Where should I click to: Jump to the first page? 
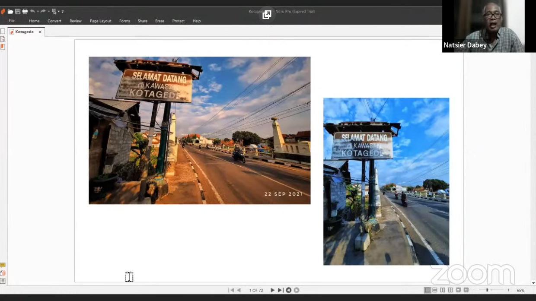231,290
